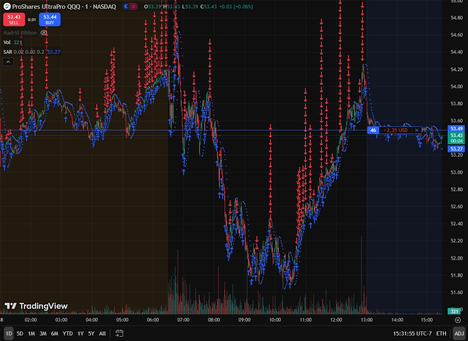Close the open position with X
The height and width of the screenshot is (341, 468).
(x=417, y=130)
